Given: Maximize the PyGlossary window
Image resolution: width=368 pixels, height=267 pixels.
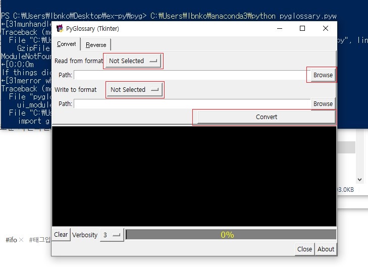Looking at the screenshot, I should [x=302, y=28].
